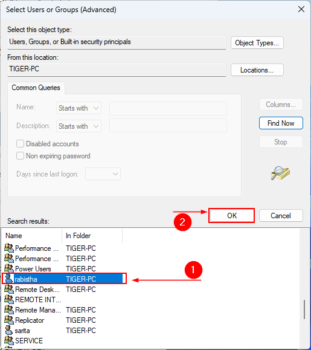This screenshot has width=311, height=350.
Task: Open the Object Types dialog
Action: click(x=257, y=43)
